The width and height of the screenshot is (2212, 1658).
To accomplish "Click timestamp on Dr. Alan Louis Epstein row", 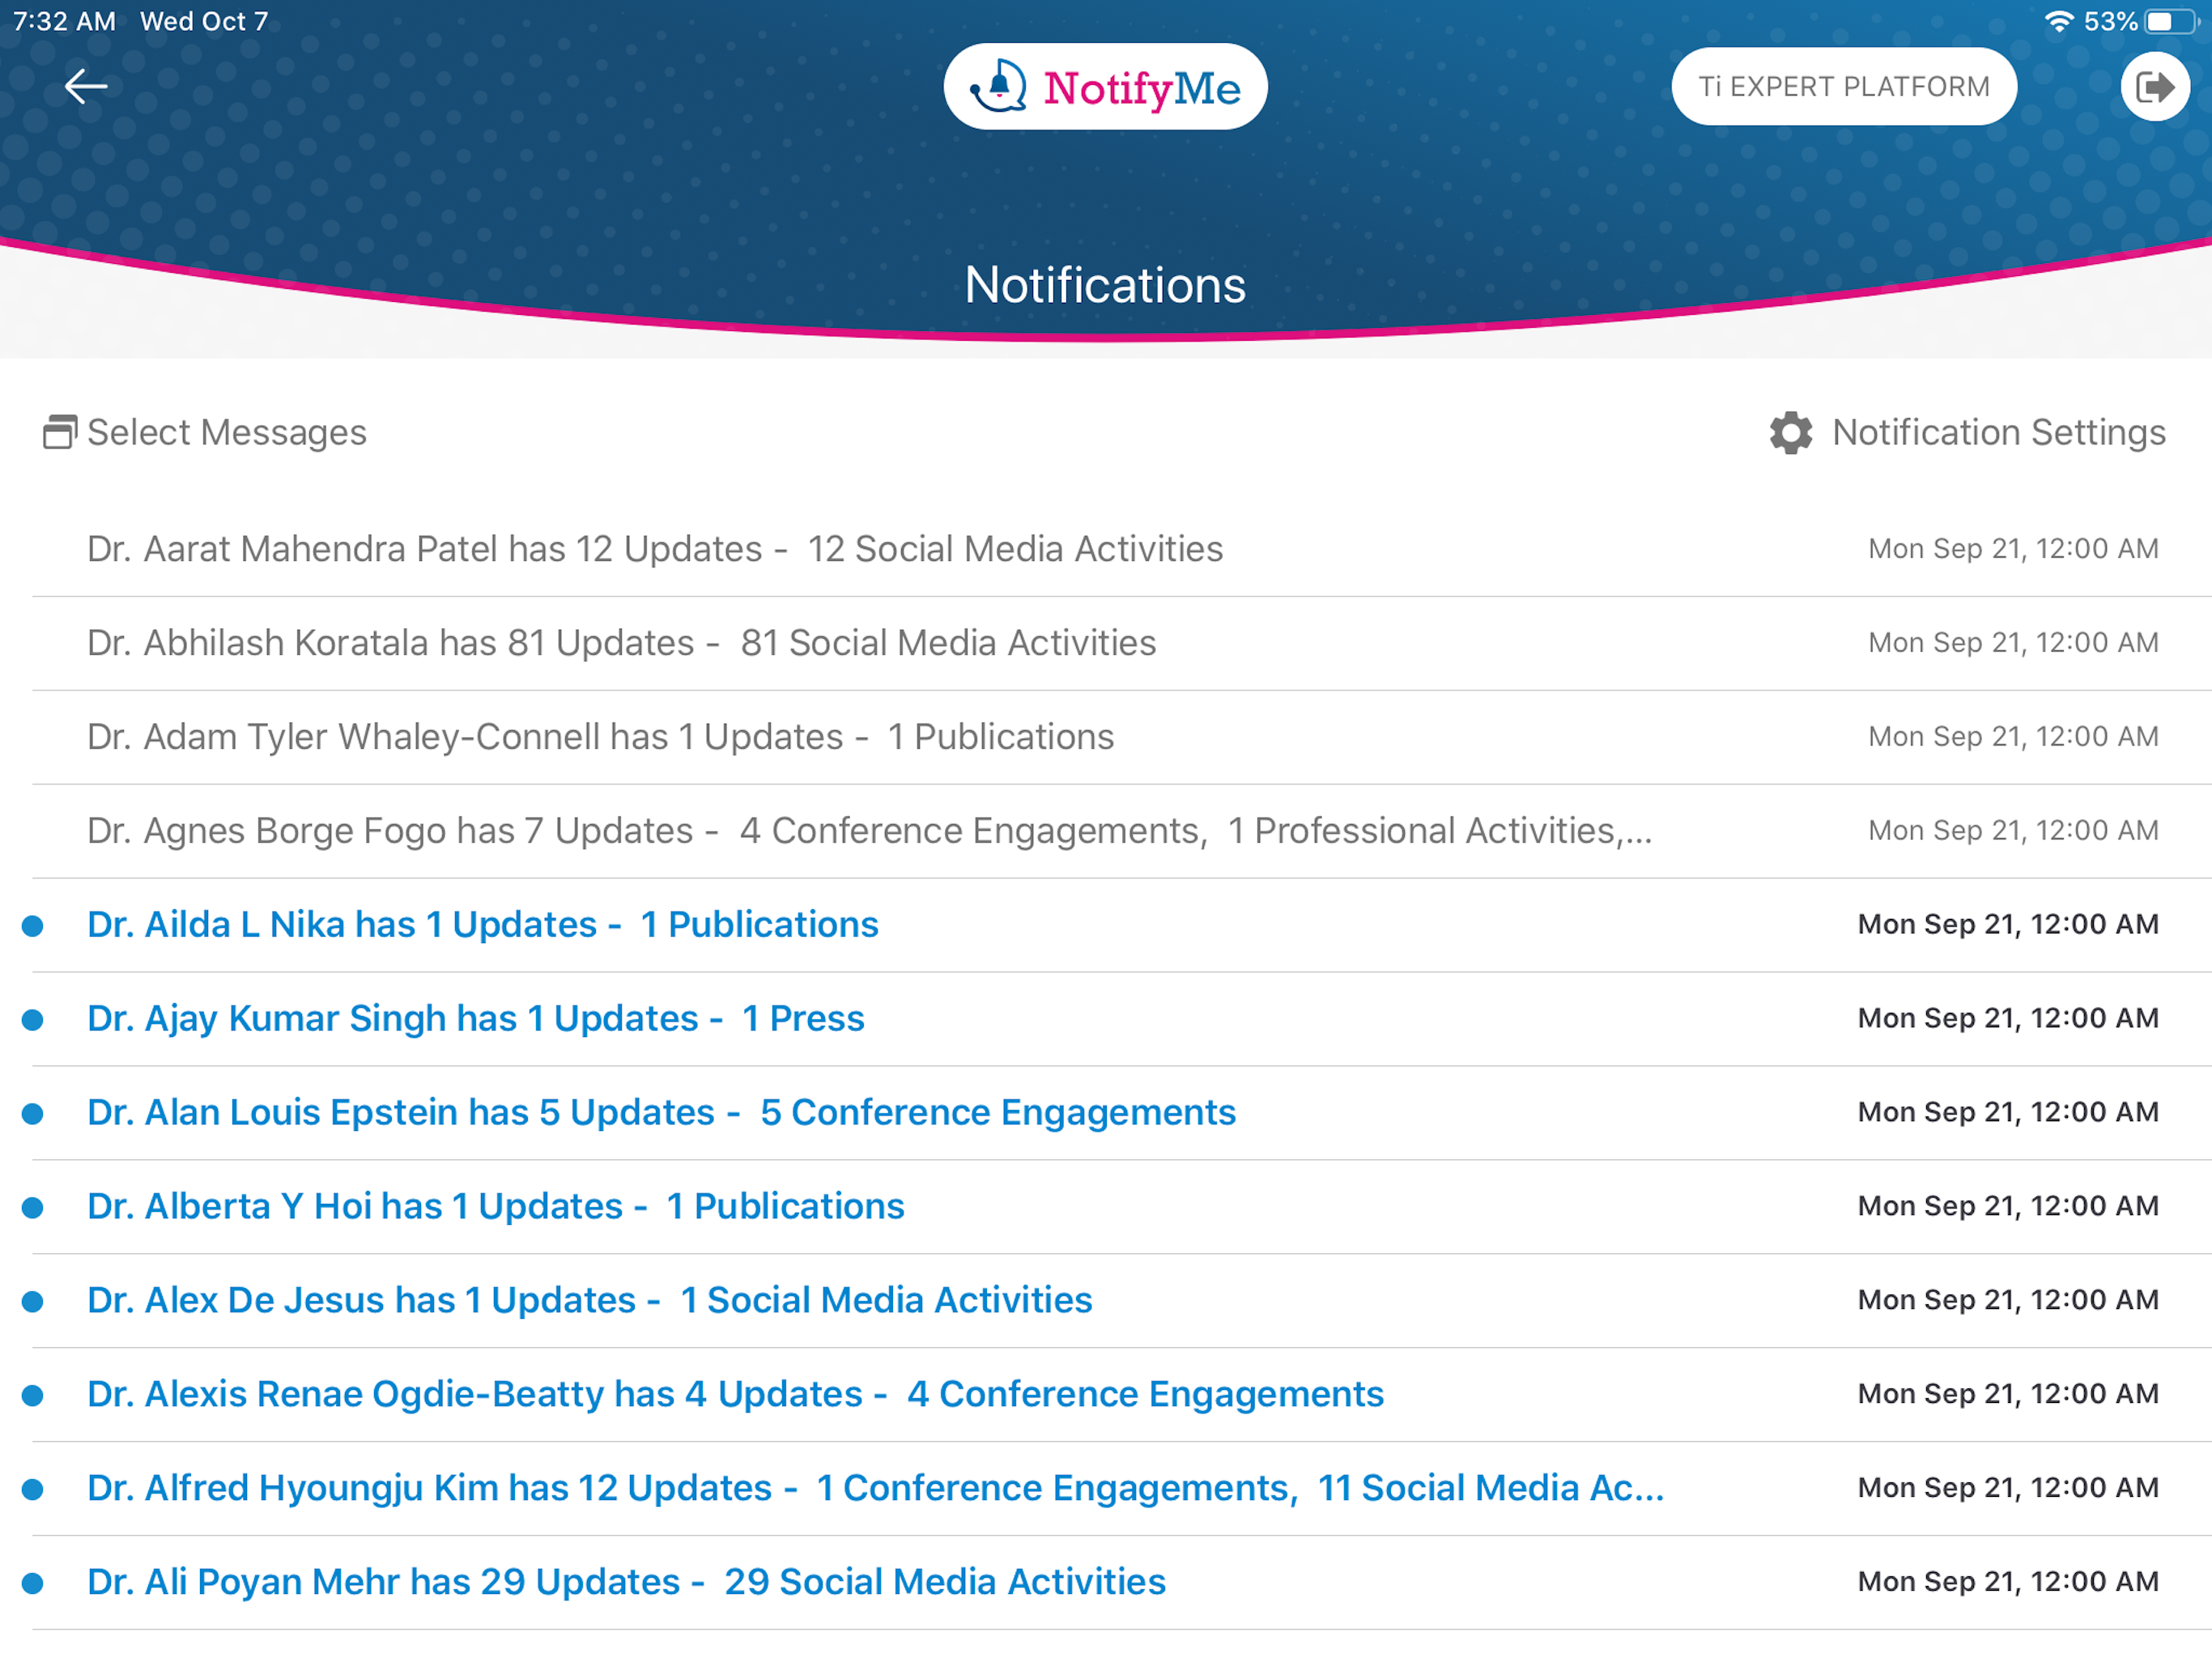I will [x=2008, y=1112].
